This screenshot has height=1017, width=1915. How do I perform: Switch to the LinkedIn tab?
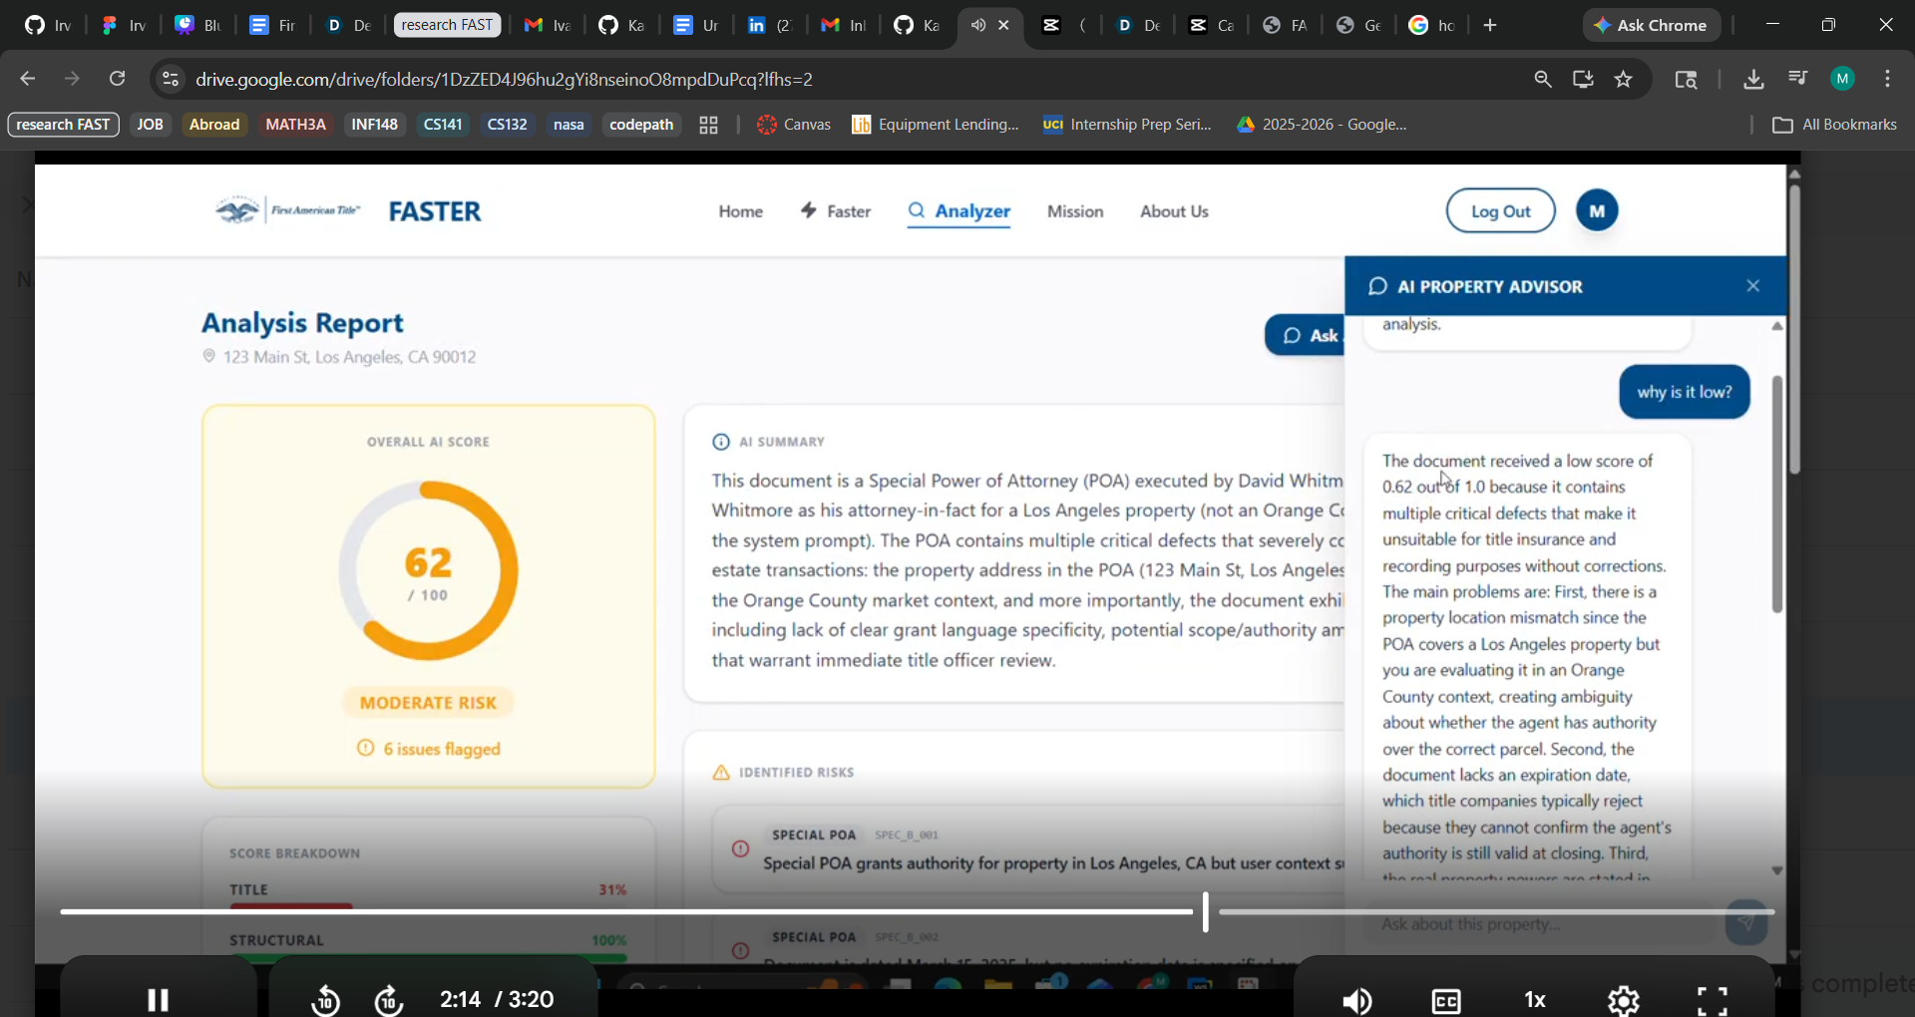(x=770, y=25)
